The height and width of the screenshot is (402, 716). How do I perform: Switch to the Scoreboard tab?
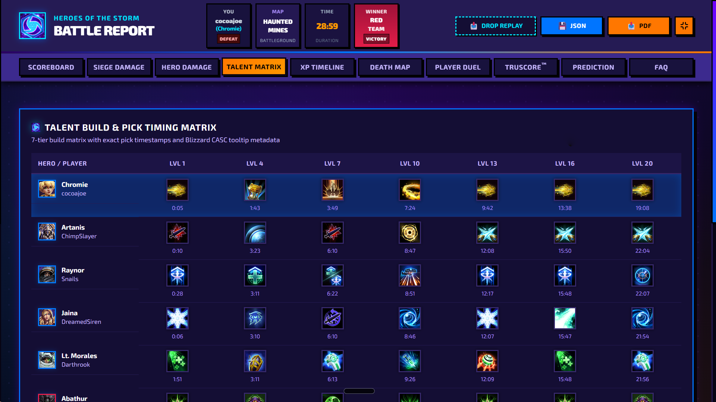tap(51, 67)
